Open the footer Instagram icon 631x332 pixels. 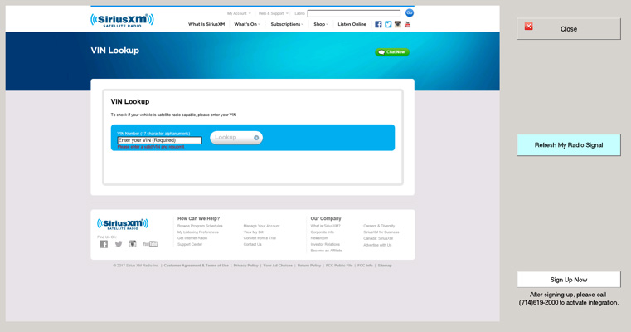click(133, 244)
